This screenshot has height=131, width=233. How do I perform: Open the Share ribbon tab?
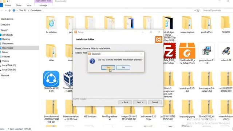coord(19,5)
